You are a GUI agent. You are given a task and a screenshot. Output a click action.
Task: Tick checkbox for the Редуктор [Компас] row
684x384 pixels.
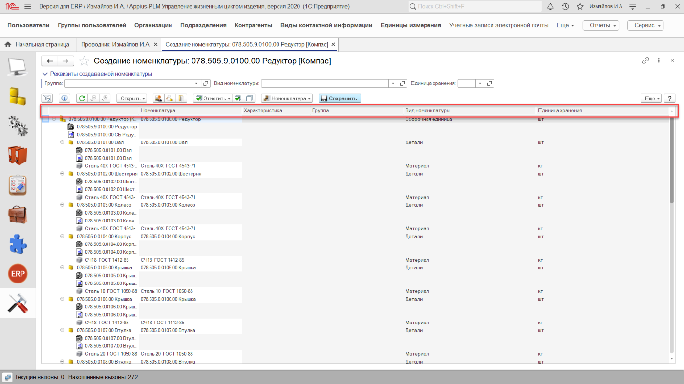[x=45, y=119]
